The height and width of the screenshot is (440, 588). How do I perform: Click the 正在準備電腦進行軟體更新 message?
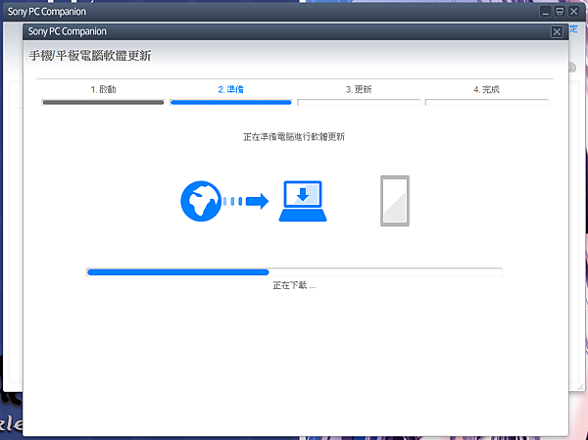[294, 137]
